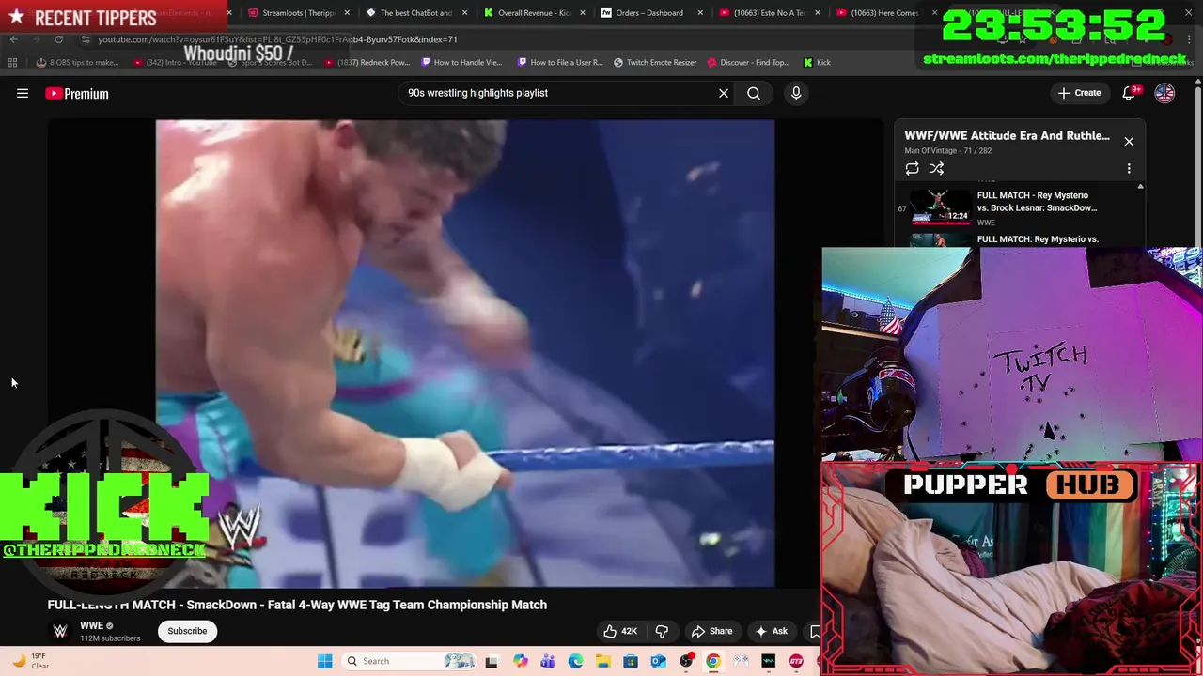The width and height of the screenshot is (1203, 676).
Task: Open Ask about this video
Action: click(x=772, y=631)
